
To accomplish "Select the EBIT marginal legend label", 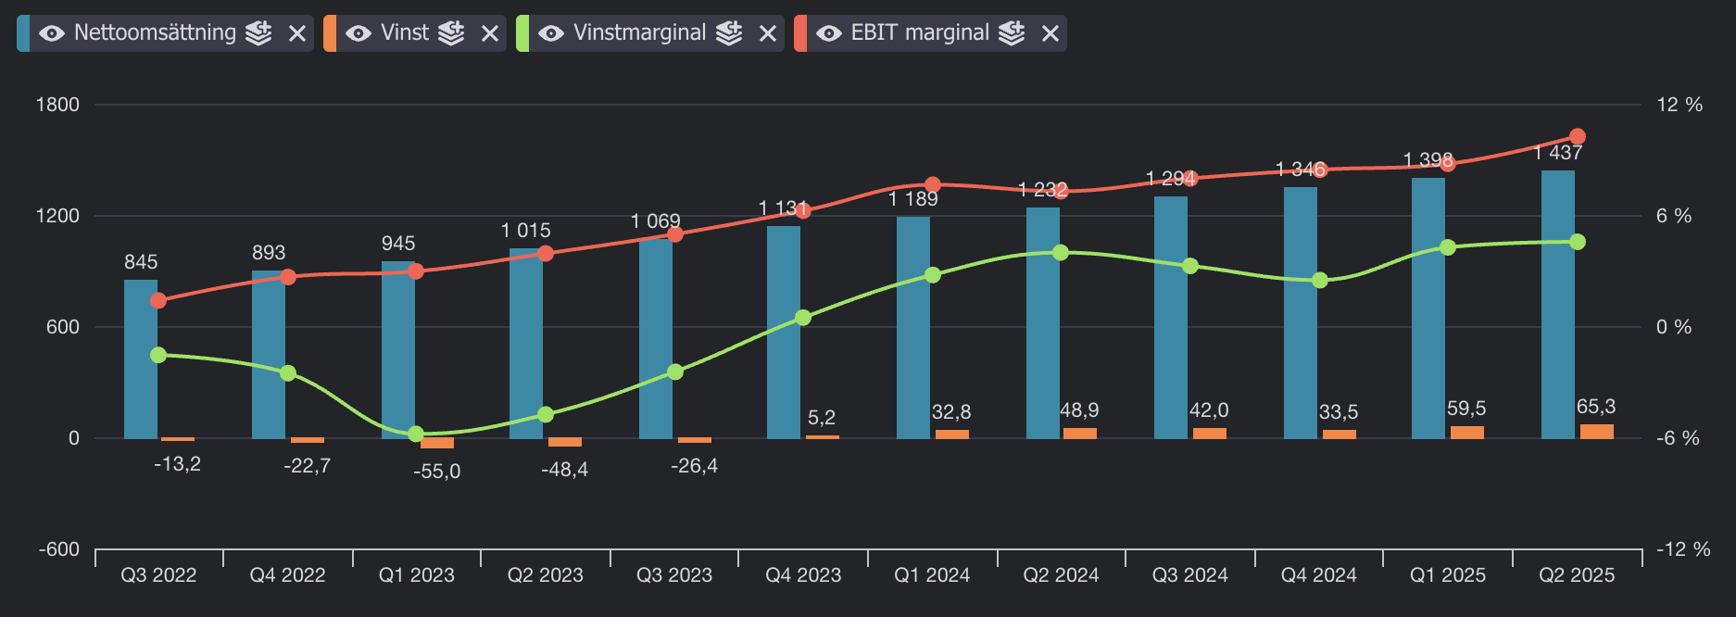I will [x=920, y=33].
